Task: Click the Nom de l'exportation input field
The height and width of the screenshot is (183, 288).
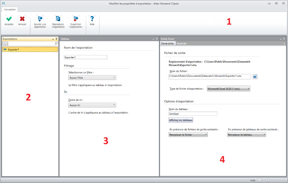Action: point(85,57)
